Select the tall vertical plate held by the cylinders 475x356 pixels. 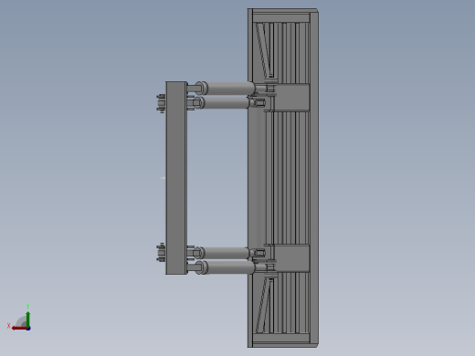[176, 178]
